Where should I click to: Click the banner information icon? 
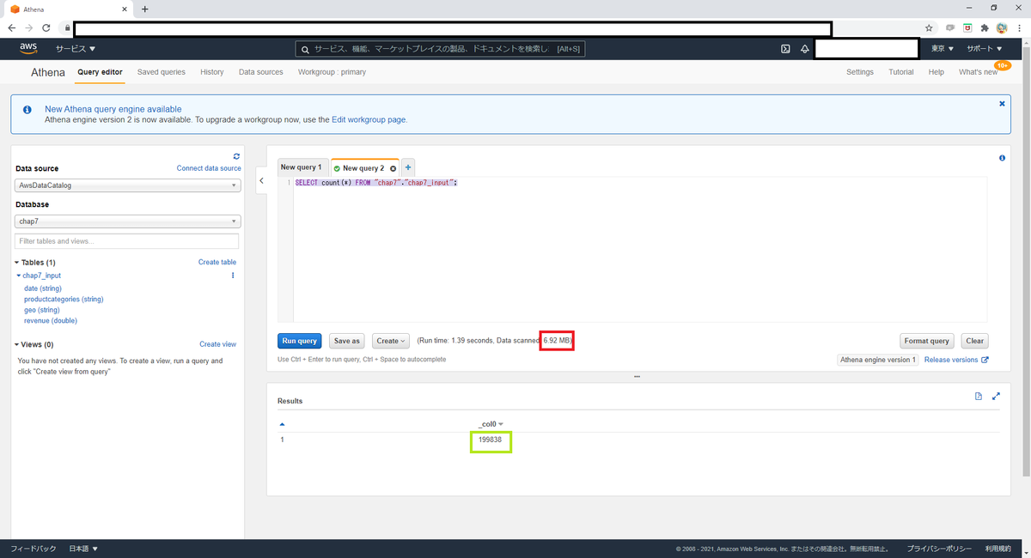[27, 110]
